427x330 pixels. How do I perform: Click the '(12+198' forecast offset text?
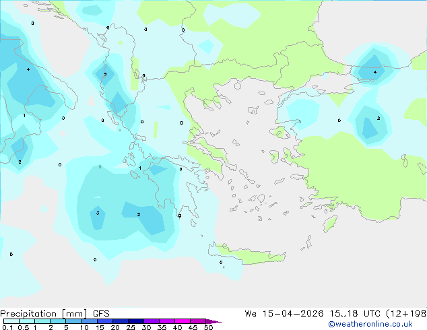coord(406,314)
